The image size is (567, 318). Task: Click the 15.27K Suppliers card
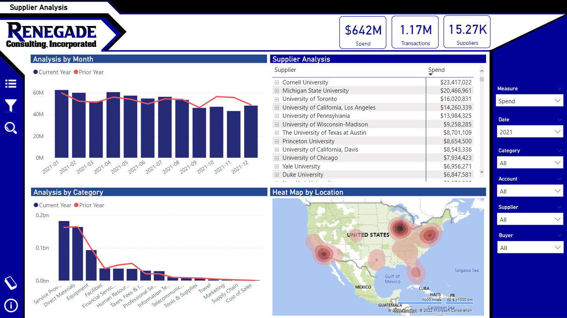[x=467, y=32]
